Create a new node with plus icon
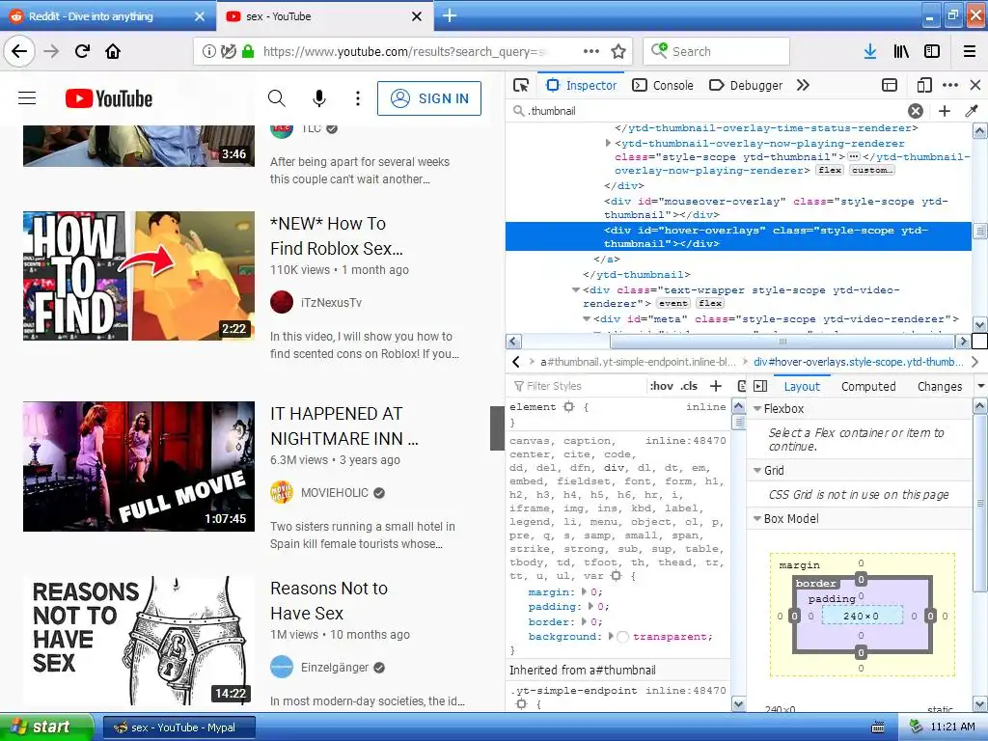 (945, 111)
